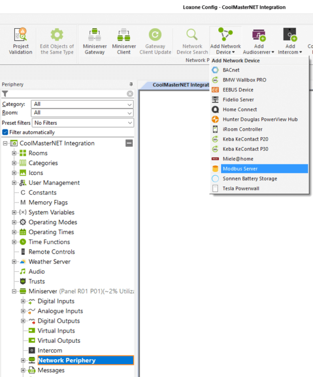Click Add Intercom toolbar icon
Viewport: 313px width, 377px height.
point(289,35)
